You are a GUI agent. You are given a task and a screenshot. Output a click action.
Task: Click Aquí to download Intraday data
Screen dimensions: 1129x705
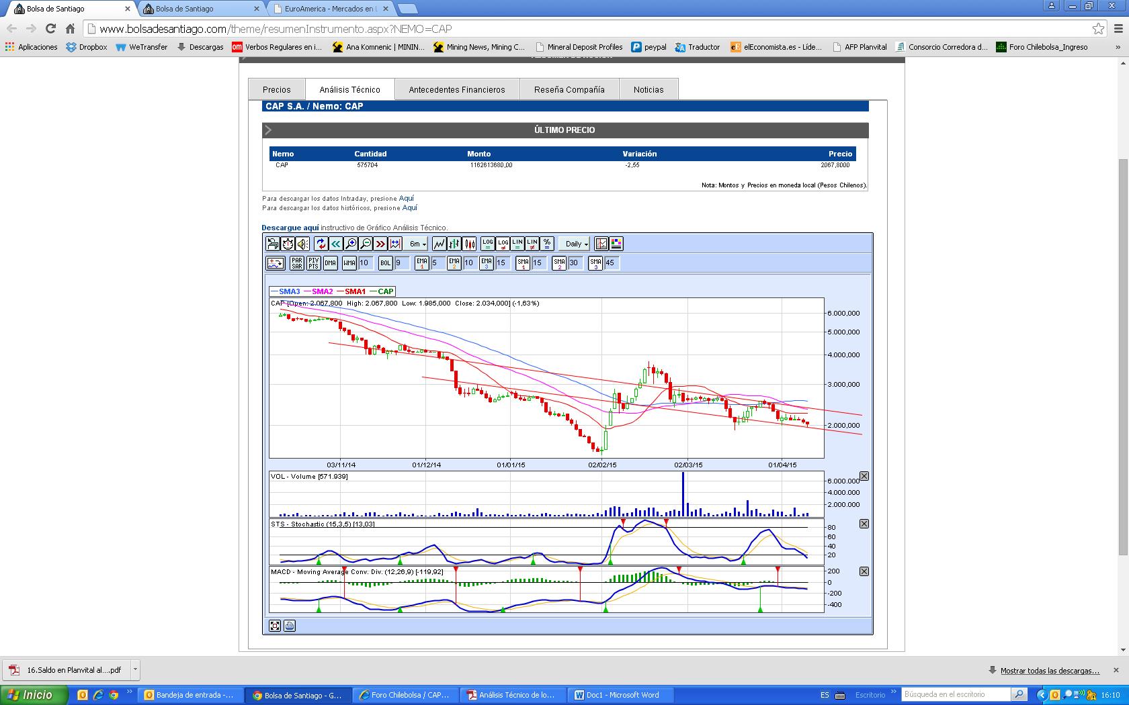click(407, 198)
